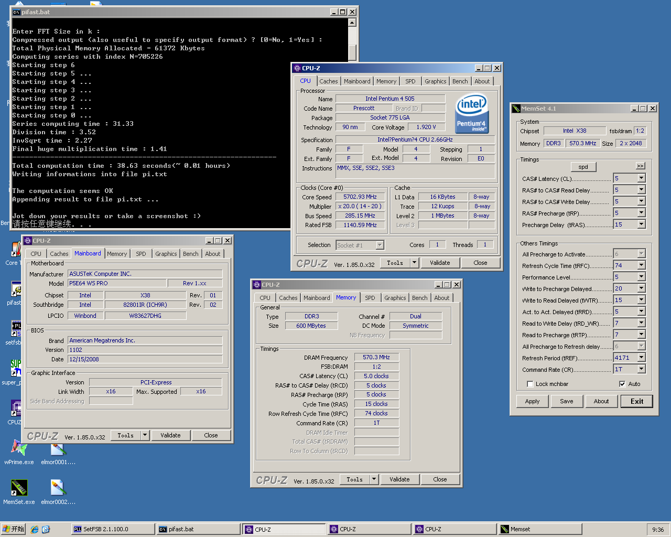Open Bench tab in CPU-Z Memory window

[x=419, y=298]
